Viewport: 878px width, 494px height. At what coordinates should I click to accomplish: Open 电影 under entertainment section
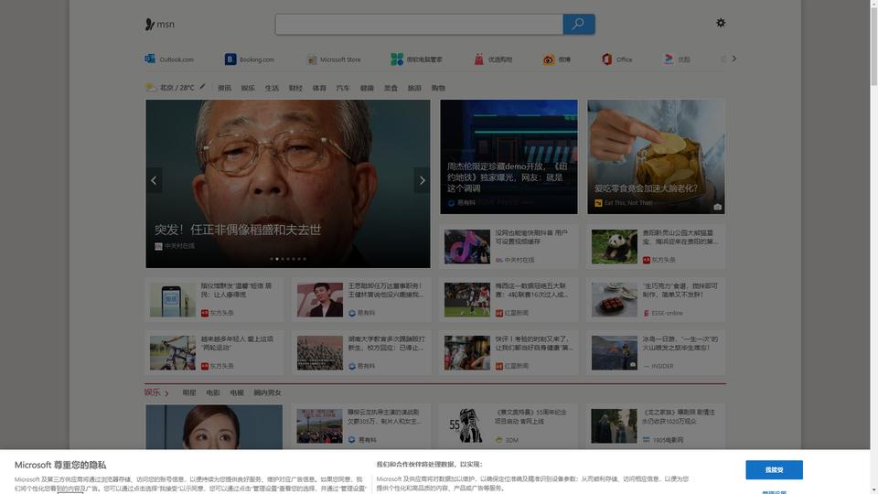213,392
